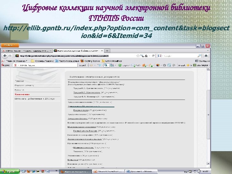Viewport: 232px width, 174px height.
Task: Open the Машиностроение collection link
Action: 83,148
